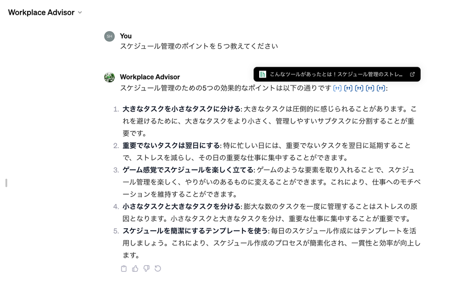Open the third citation quote marker
474x287 pixels.
tap(359, 88)
